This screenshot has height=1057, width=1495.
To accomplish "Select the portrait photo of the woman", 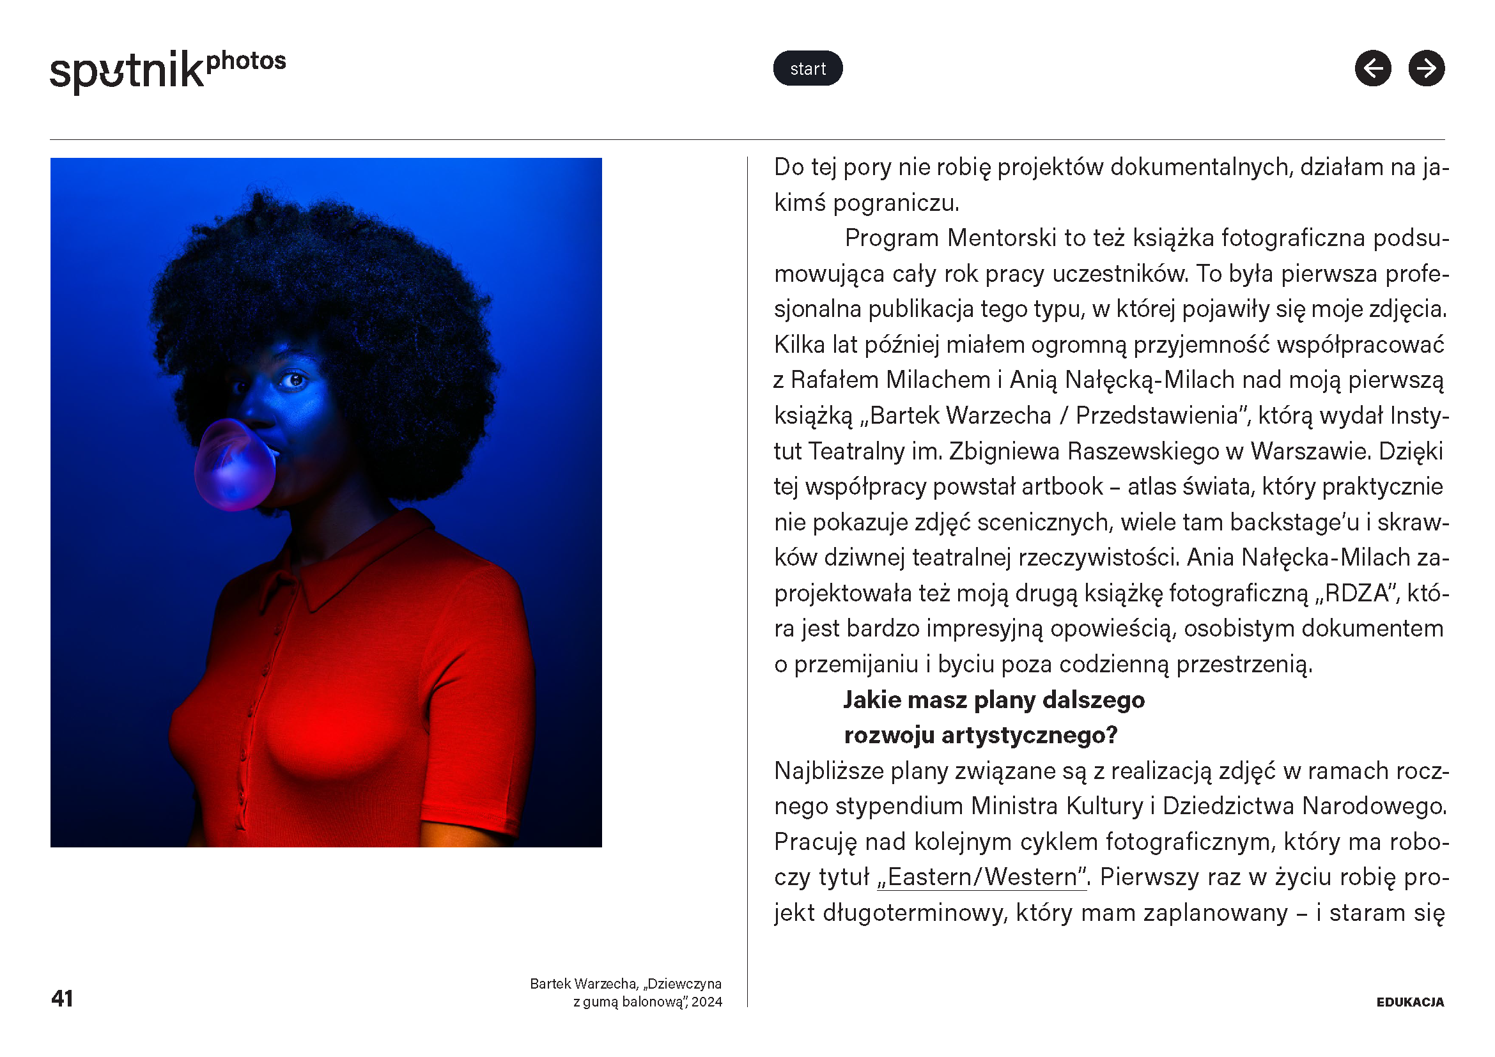I will pyautogui.click(x=326, y=502).
